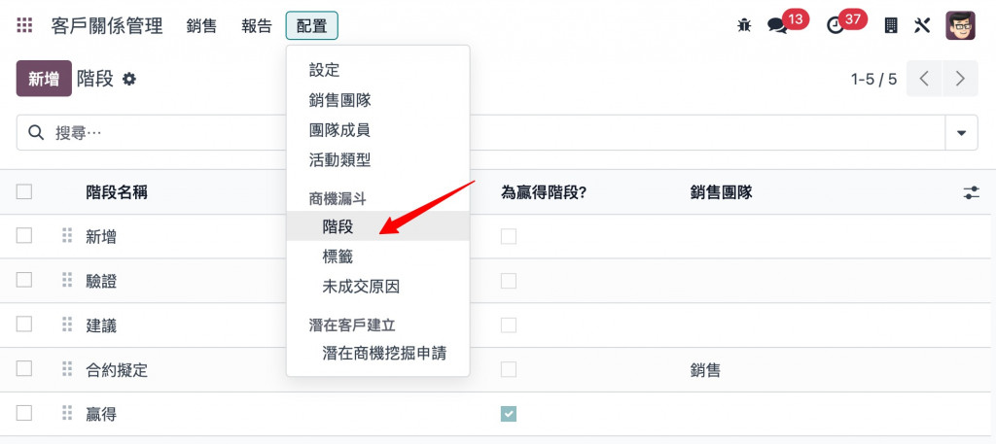Tick the row checkbox for 驗證 stage
This screenshot has height=444, width=996.
coord(24,280)
